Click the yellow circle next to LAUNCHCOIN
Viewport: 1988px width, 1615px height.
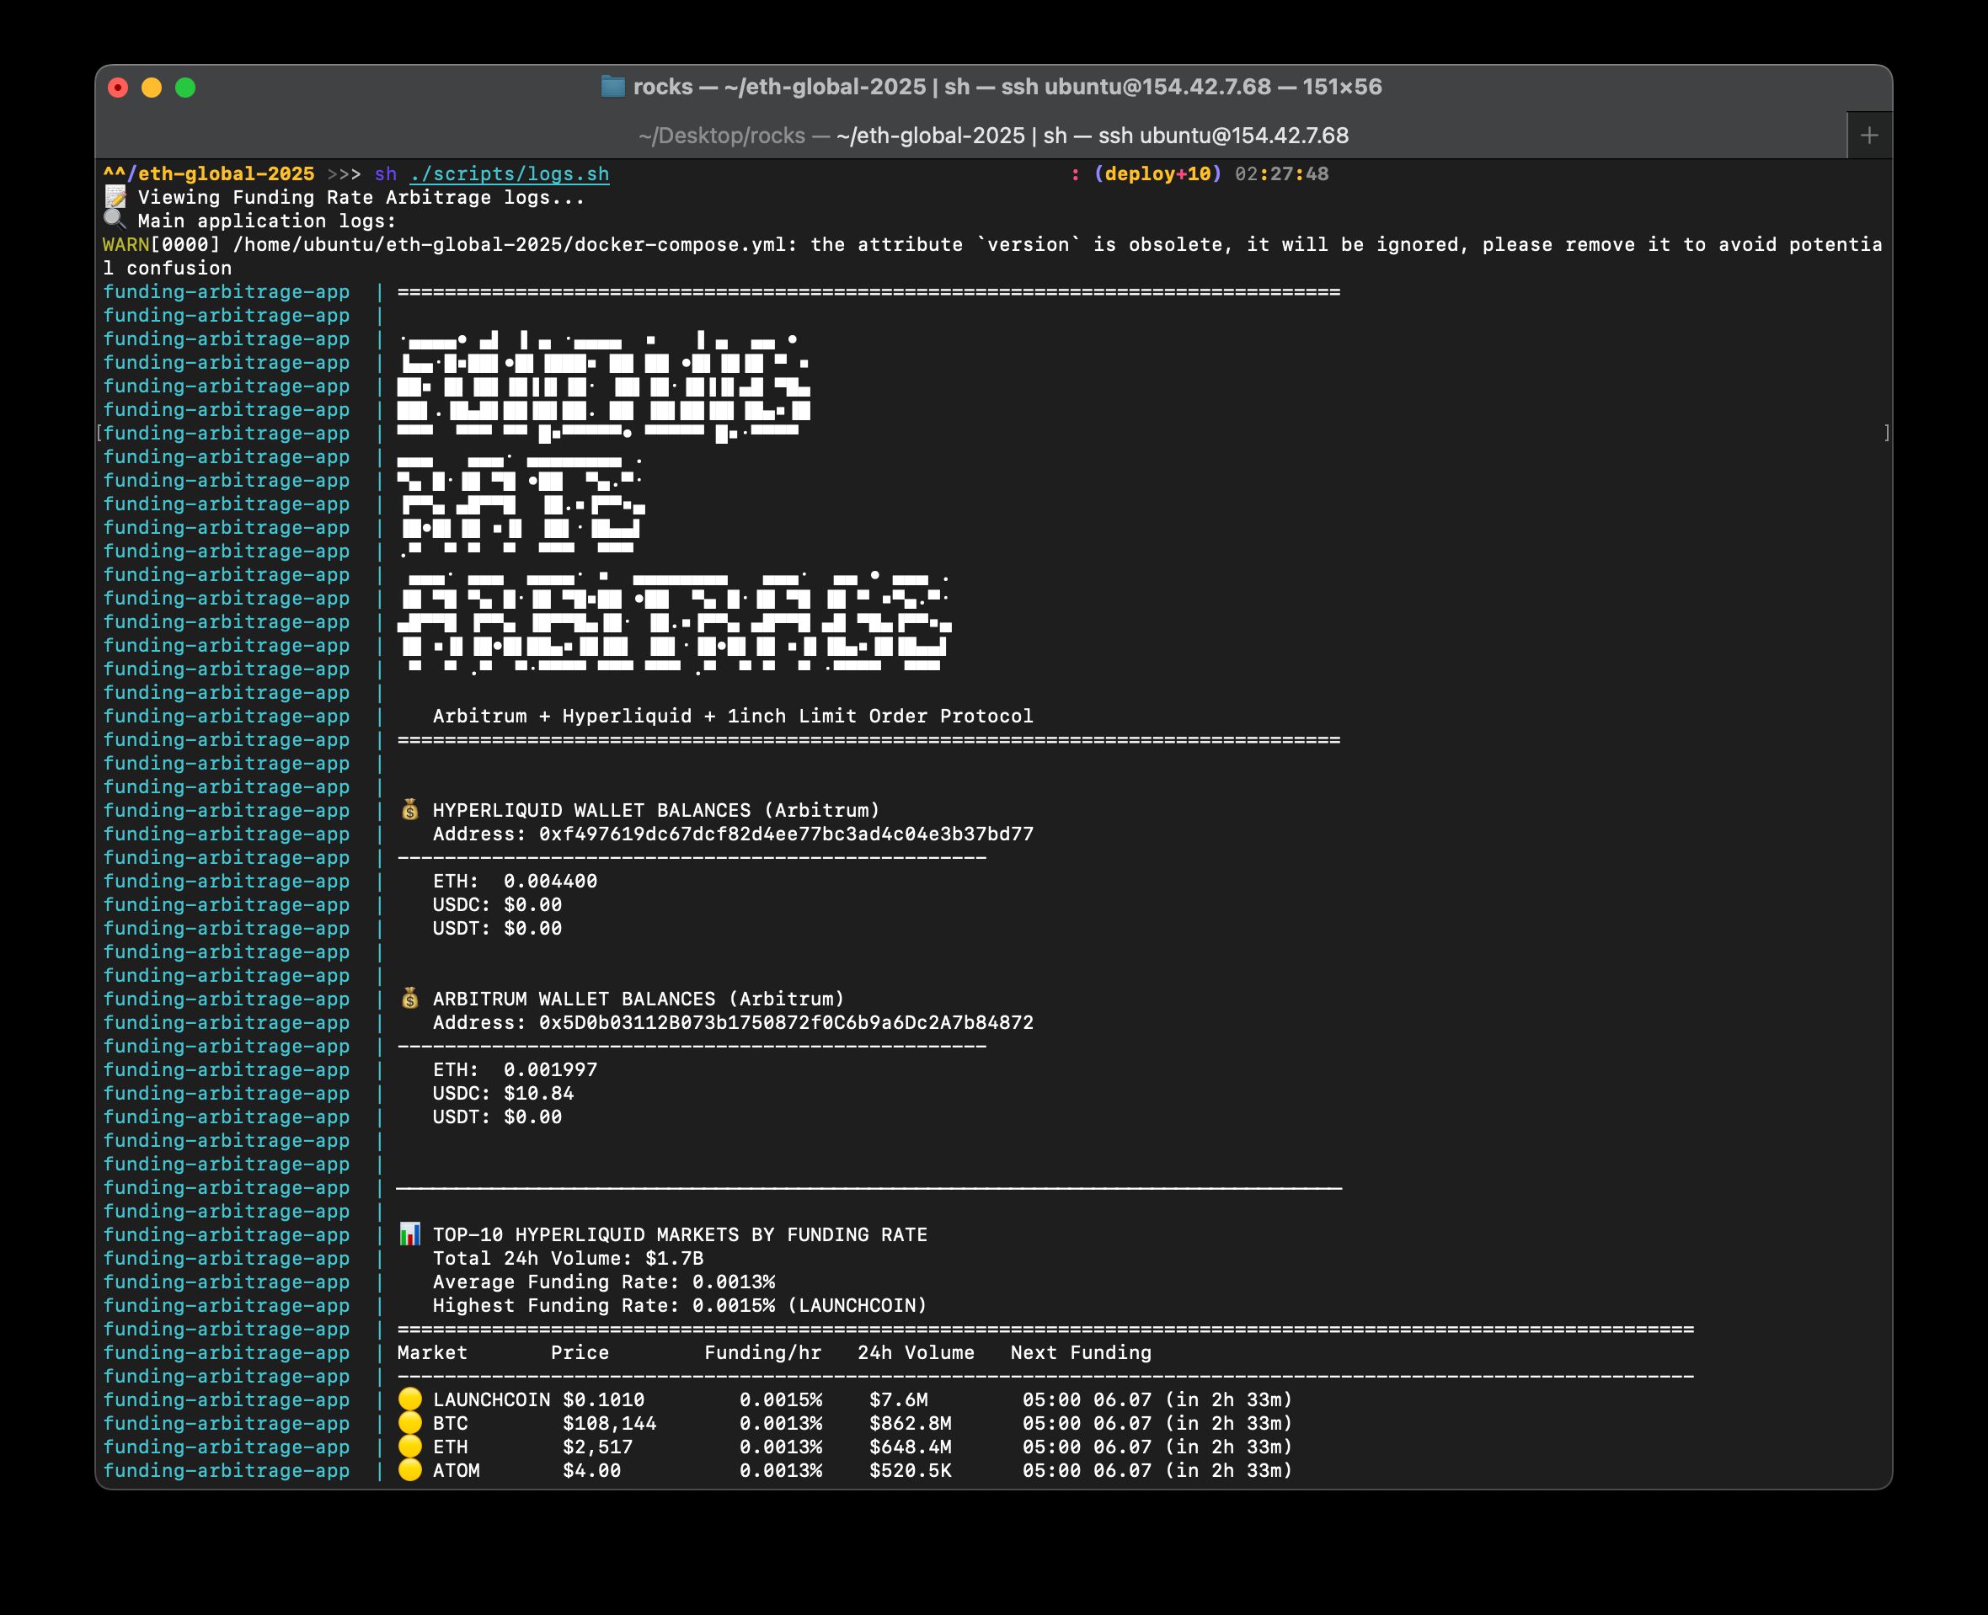pyautogui.click(x=409, y=1399)
